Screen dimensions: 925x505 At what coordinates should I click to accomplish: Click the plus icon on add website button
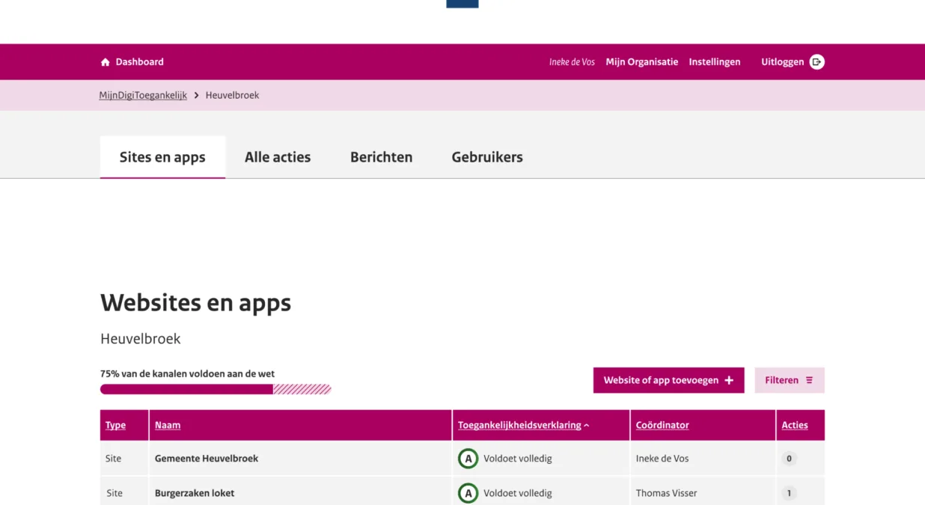tap(729, 380)
